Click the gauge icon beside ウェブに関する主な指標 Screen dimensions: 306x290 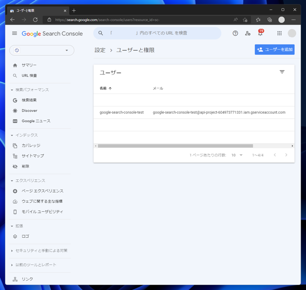[15, 201]
